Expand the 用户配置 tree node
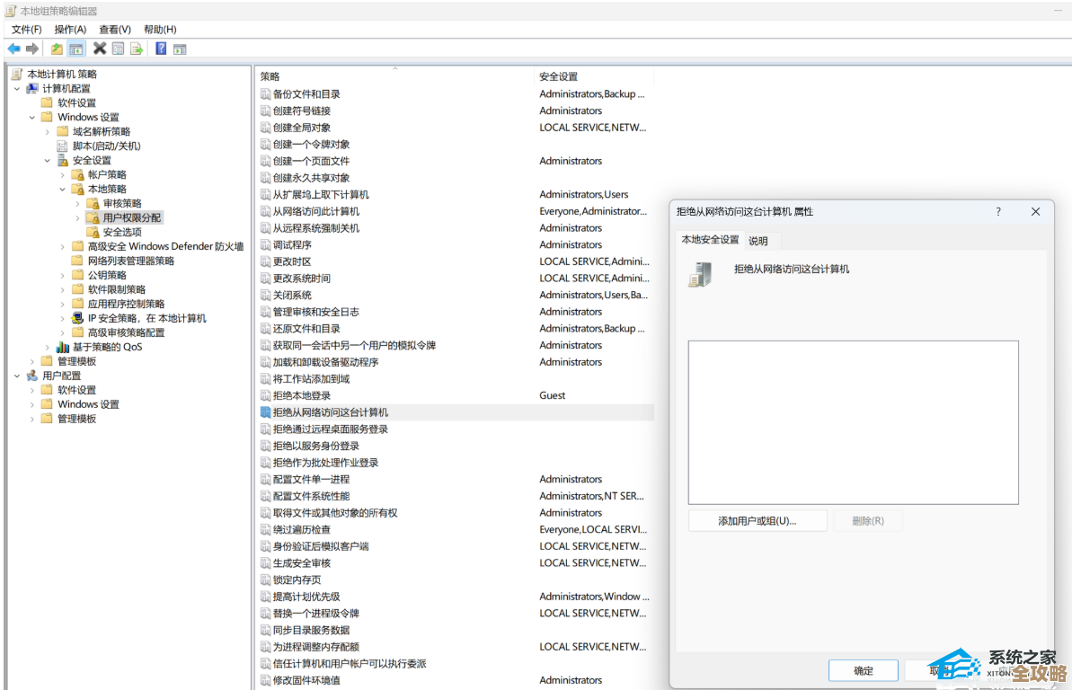 tap(15, 375)
